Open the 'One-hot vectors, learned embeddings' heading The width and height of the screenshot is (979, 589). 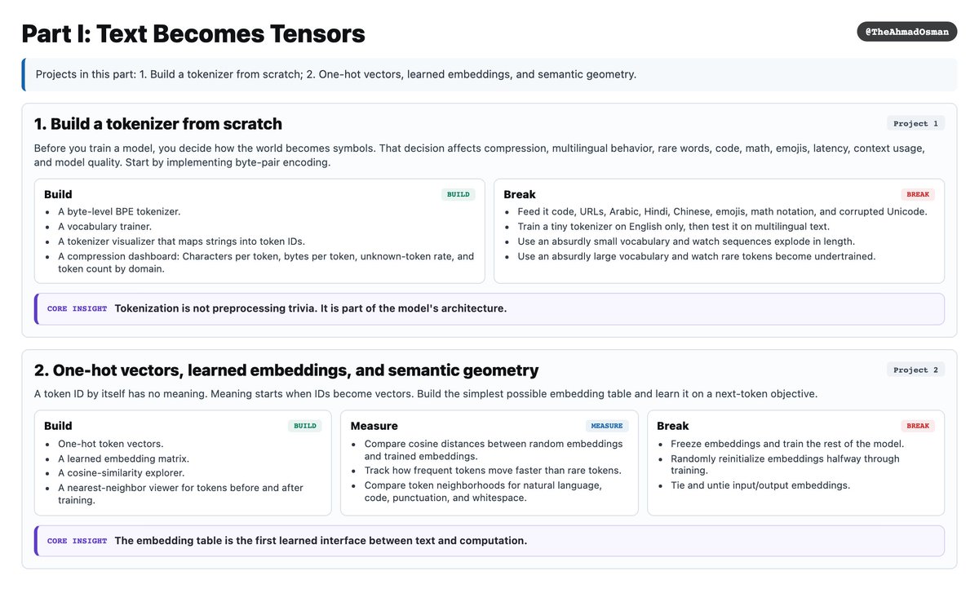point(286,370)
